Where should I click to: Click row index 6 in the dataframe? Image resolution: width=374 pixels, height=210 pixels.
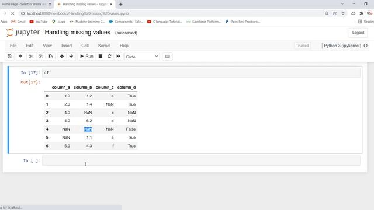[47, 146]
